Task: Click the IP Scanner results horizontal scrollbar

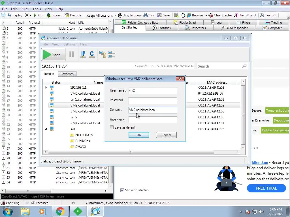Action: 131,152
